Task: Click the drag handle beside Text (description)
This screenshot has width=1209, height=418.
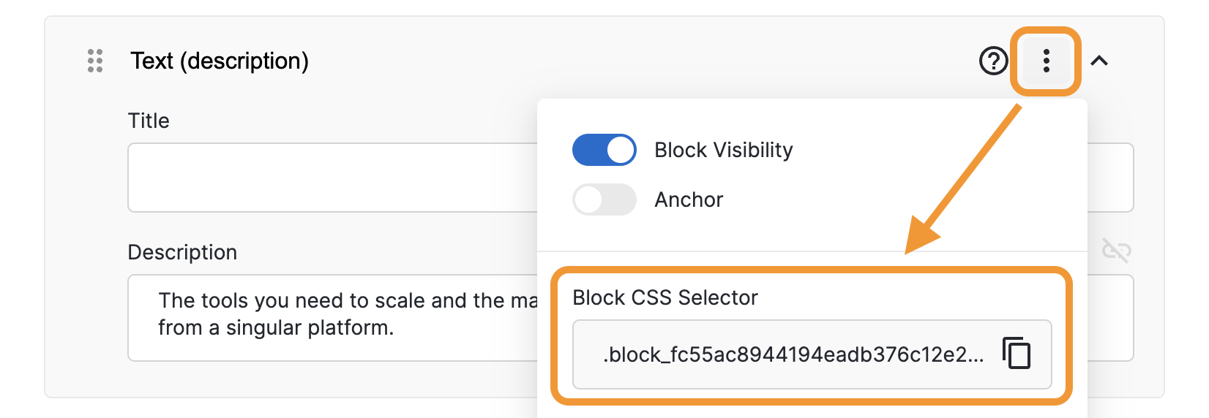Action: coord(95,61)
